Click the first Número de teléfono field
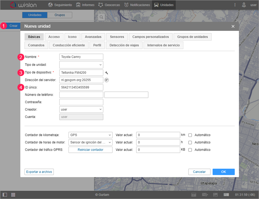 pyautogui.click(x=81, y=95)
